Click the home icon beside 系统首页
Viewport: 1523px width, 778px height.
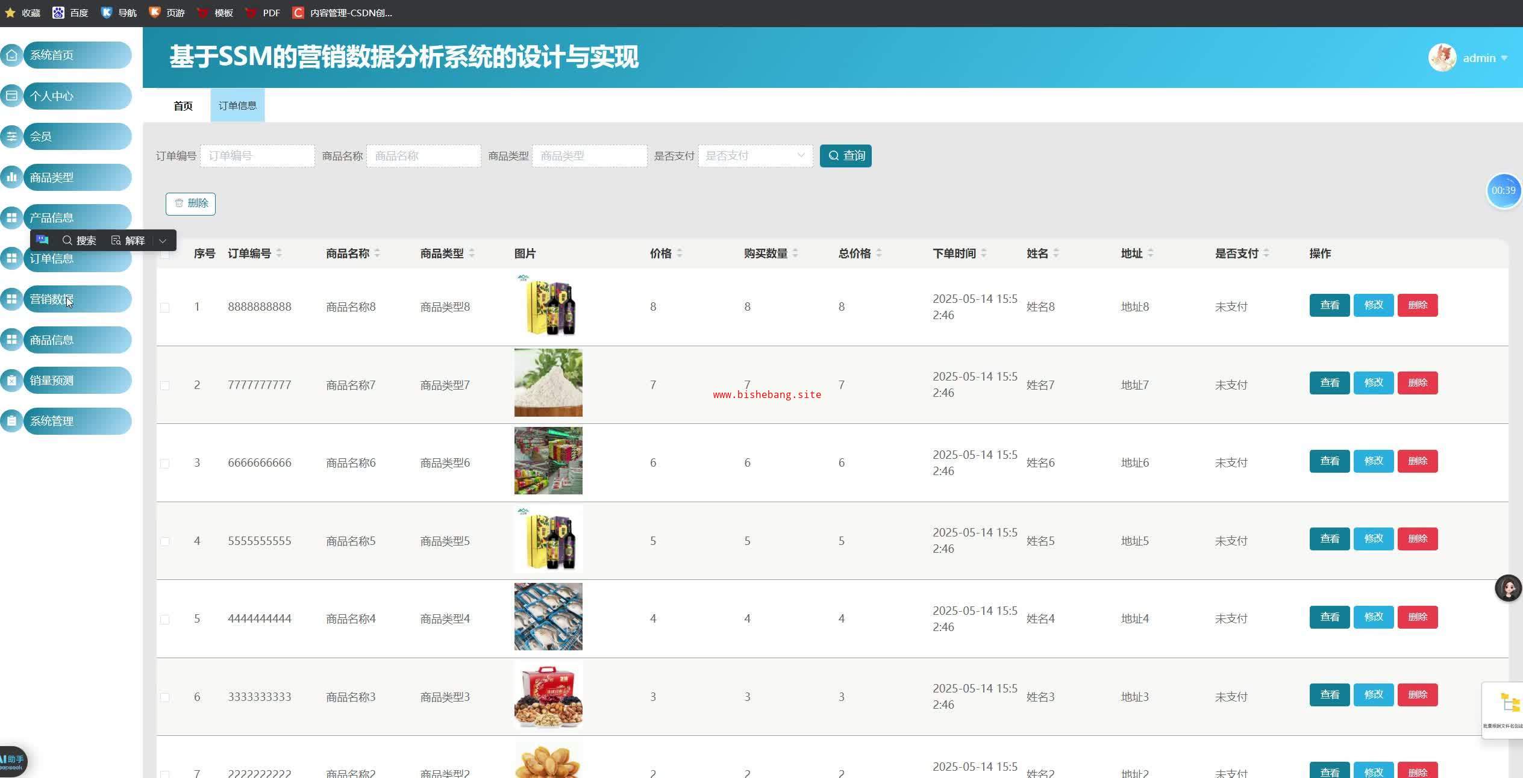click(x=11, y=55)
